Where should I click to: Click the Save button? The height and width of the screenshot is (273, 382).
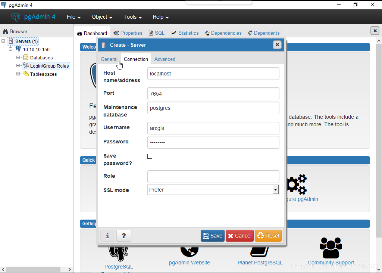point(212,236)
